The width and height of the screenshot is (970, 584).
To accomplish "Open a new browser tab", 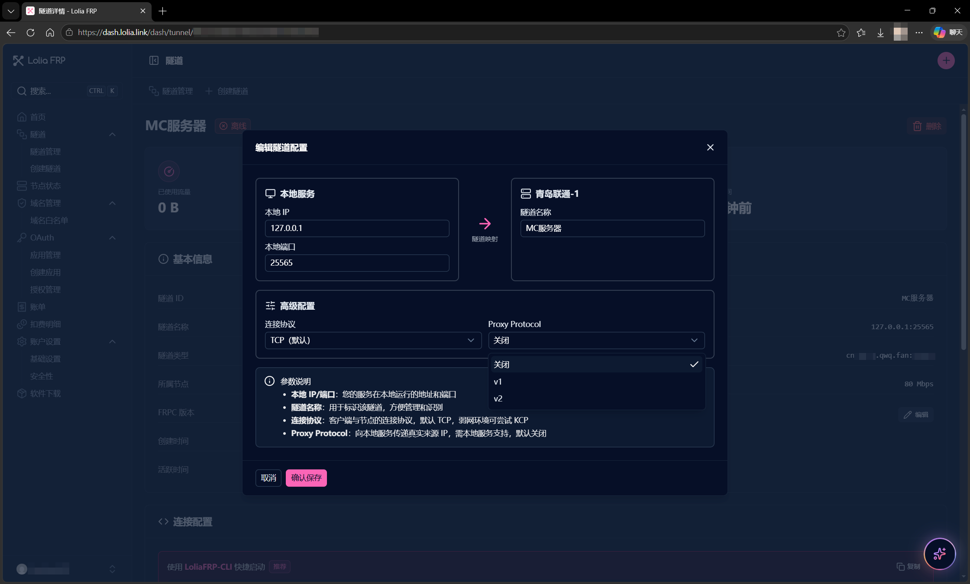I will coord(162,11).
